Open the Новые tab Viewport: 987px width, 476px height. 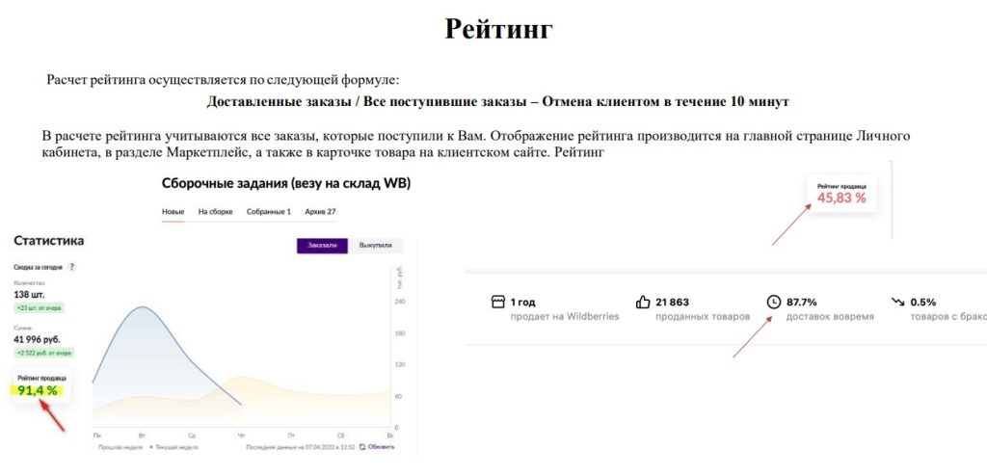click(173, 211)
